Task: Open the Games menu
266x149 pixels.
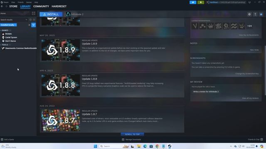Action: pyautogui.click(x=29, y=2)
